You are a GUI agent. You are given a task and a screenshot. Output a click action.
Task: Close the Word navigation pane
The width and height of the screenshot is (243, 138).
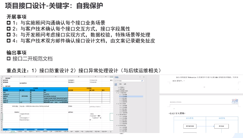tap(144, 77)
